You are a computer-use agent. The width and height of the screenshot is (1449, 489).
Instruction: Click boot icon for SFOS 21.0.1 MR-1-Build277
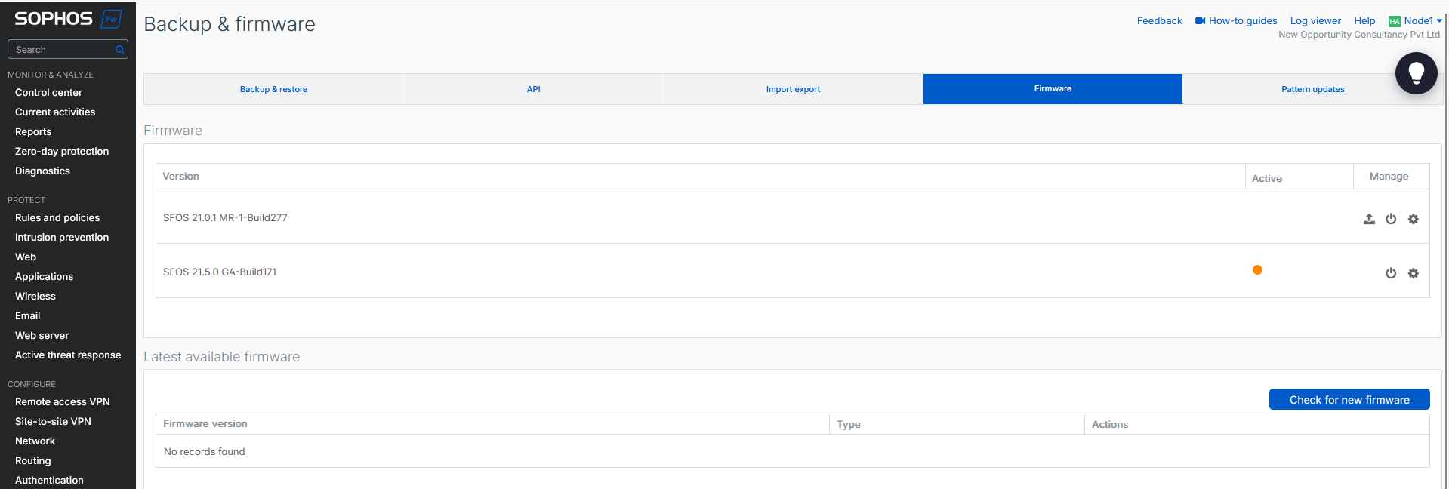(x=1391, y=219)
